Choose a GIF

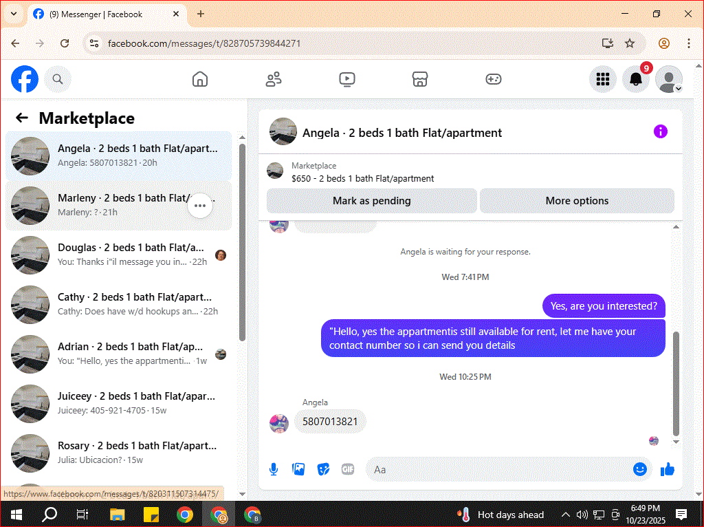(x=348, y=469)
